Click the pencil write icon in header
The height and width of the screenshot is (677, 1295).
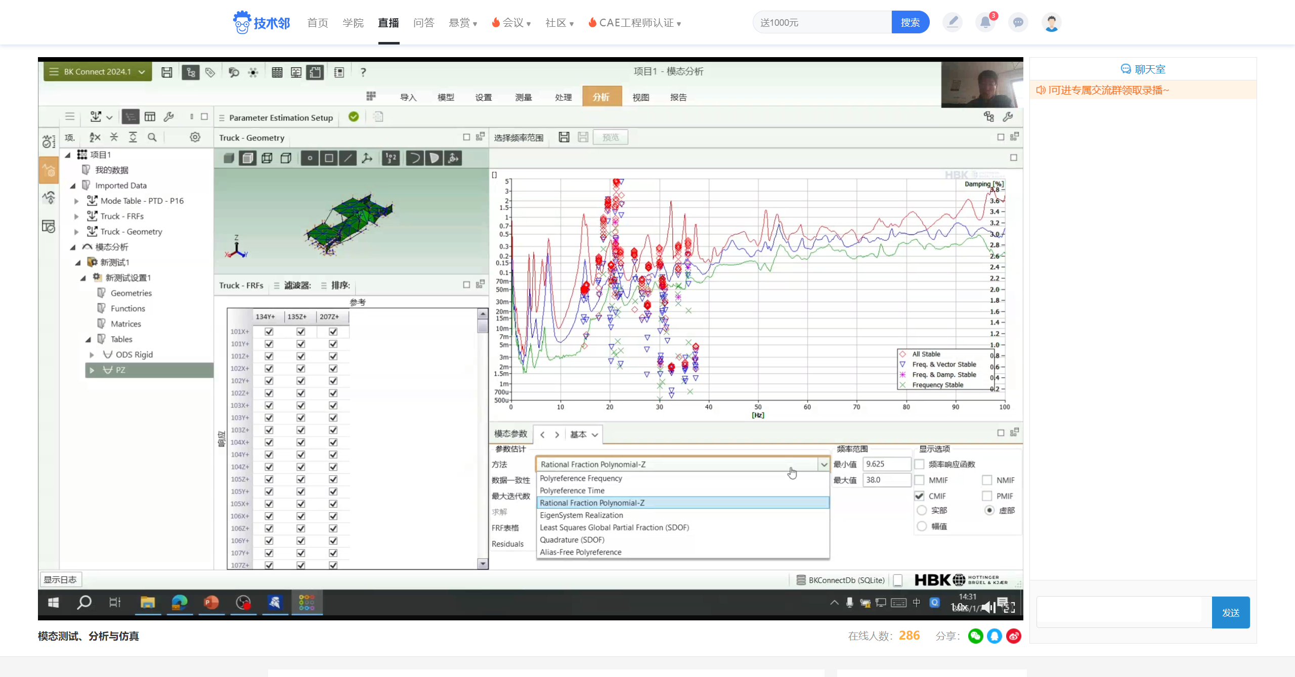click(x=953, y=22)
